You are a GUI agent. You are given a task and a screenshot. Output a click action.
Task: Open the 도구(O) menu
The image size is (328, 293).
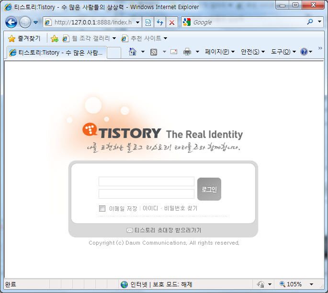tap(283, 51)
